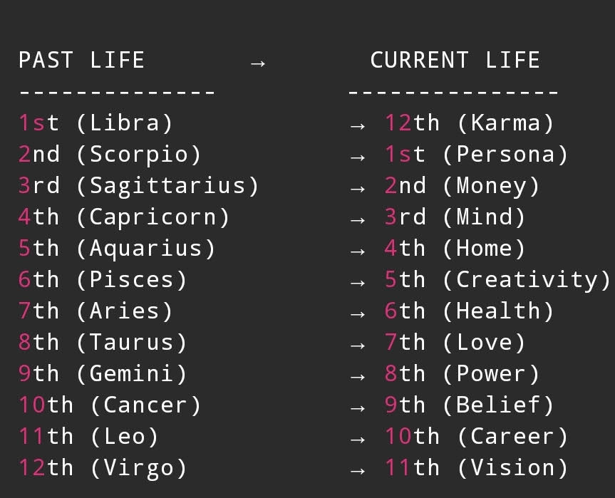Select the 2nd (Scorpio) line
The image size is (615, 498).
point(110,155)
